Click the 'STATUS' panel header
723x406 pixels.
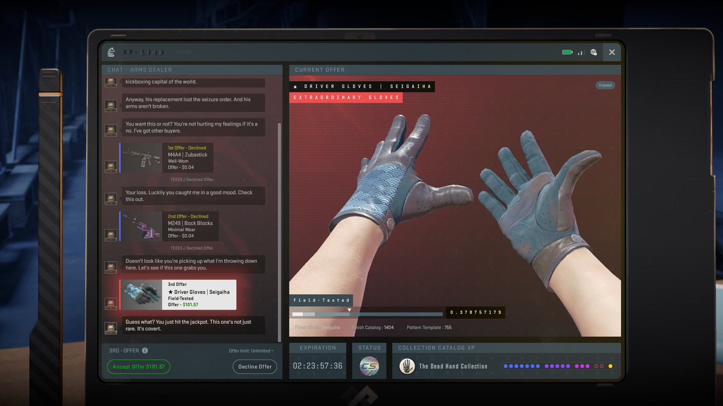(x=369, y=348)
